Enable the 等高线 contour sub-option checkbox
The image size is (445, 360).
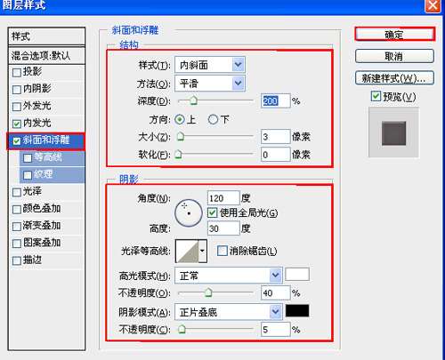[28, 158]
